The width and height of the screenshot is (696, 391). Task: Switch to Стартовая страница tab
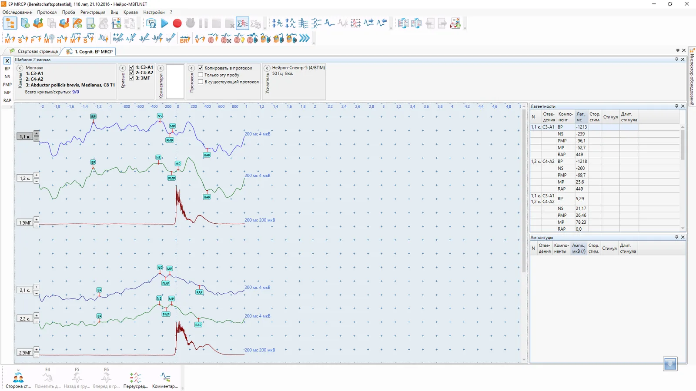(x=34, y=51)
